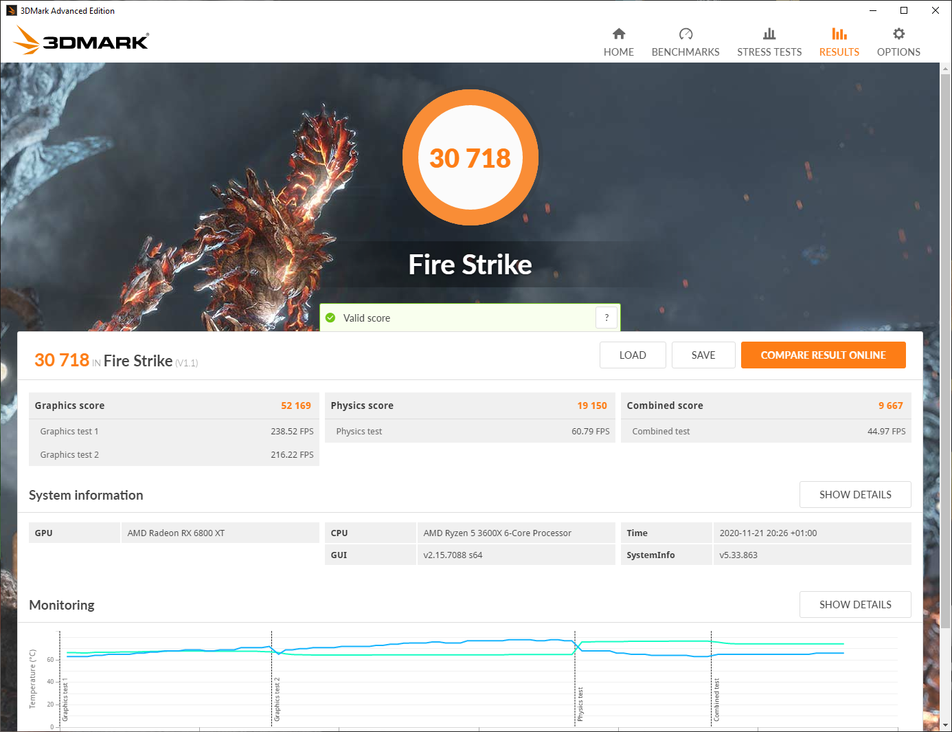952x732 pixels.
Task: Open the Options tab
Action: point(898,43)
